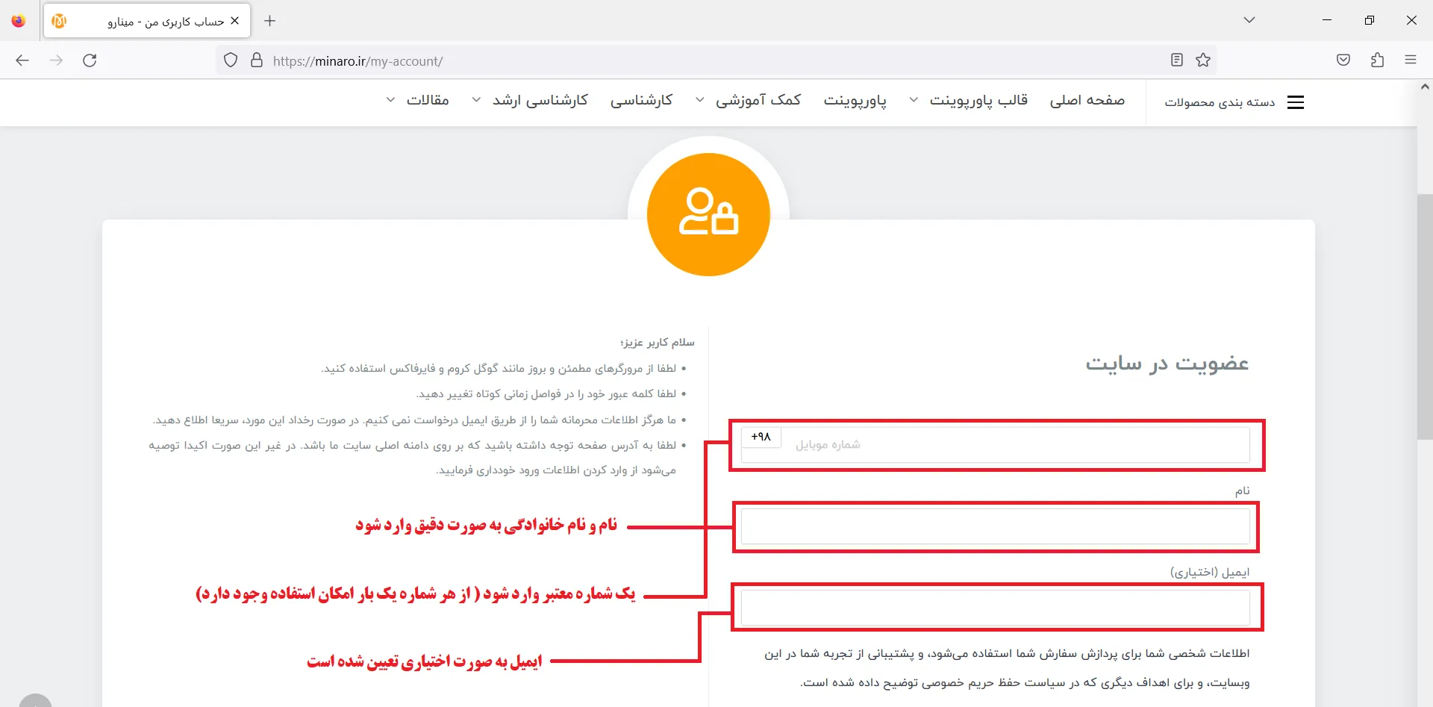Expand the قالب پاورپوینت dropdown chevron
1433x707 pixels.
pyautogui.click(x=912, y=100)
